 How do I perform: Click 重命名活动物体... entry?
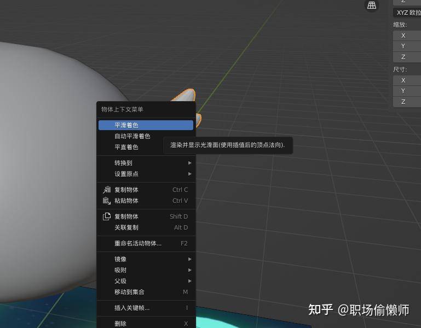coord(146,243)
